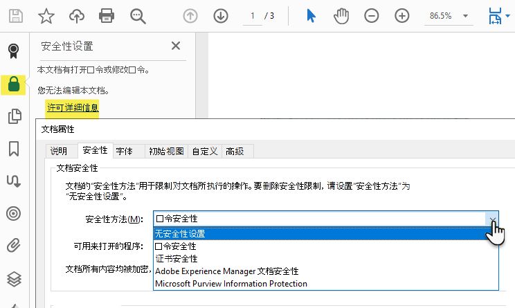Viewport: 515px width, 308px height.
Task: Open the certificates ribbon icon in sidebar
Action: click(x=13, y=51)
